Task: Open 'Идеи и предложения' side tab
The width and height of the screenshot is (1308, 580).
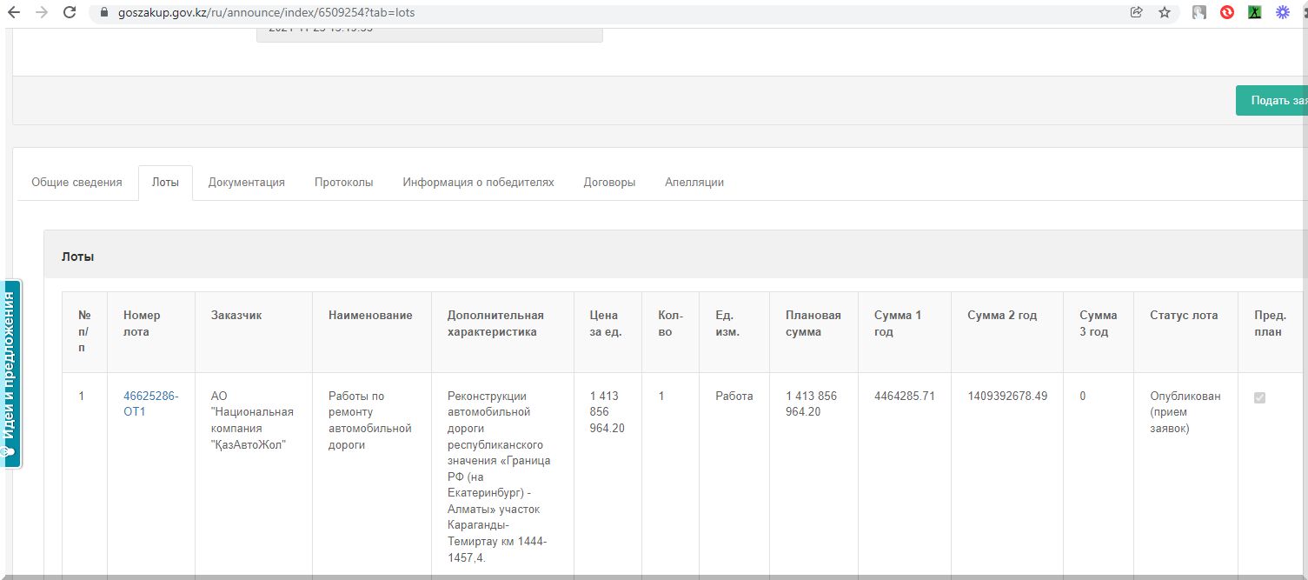Action: [10, 374]
